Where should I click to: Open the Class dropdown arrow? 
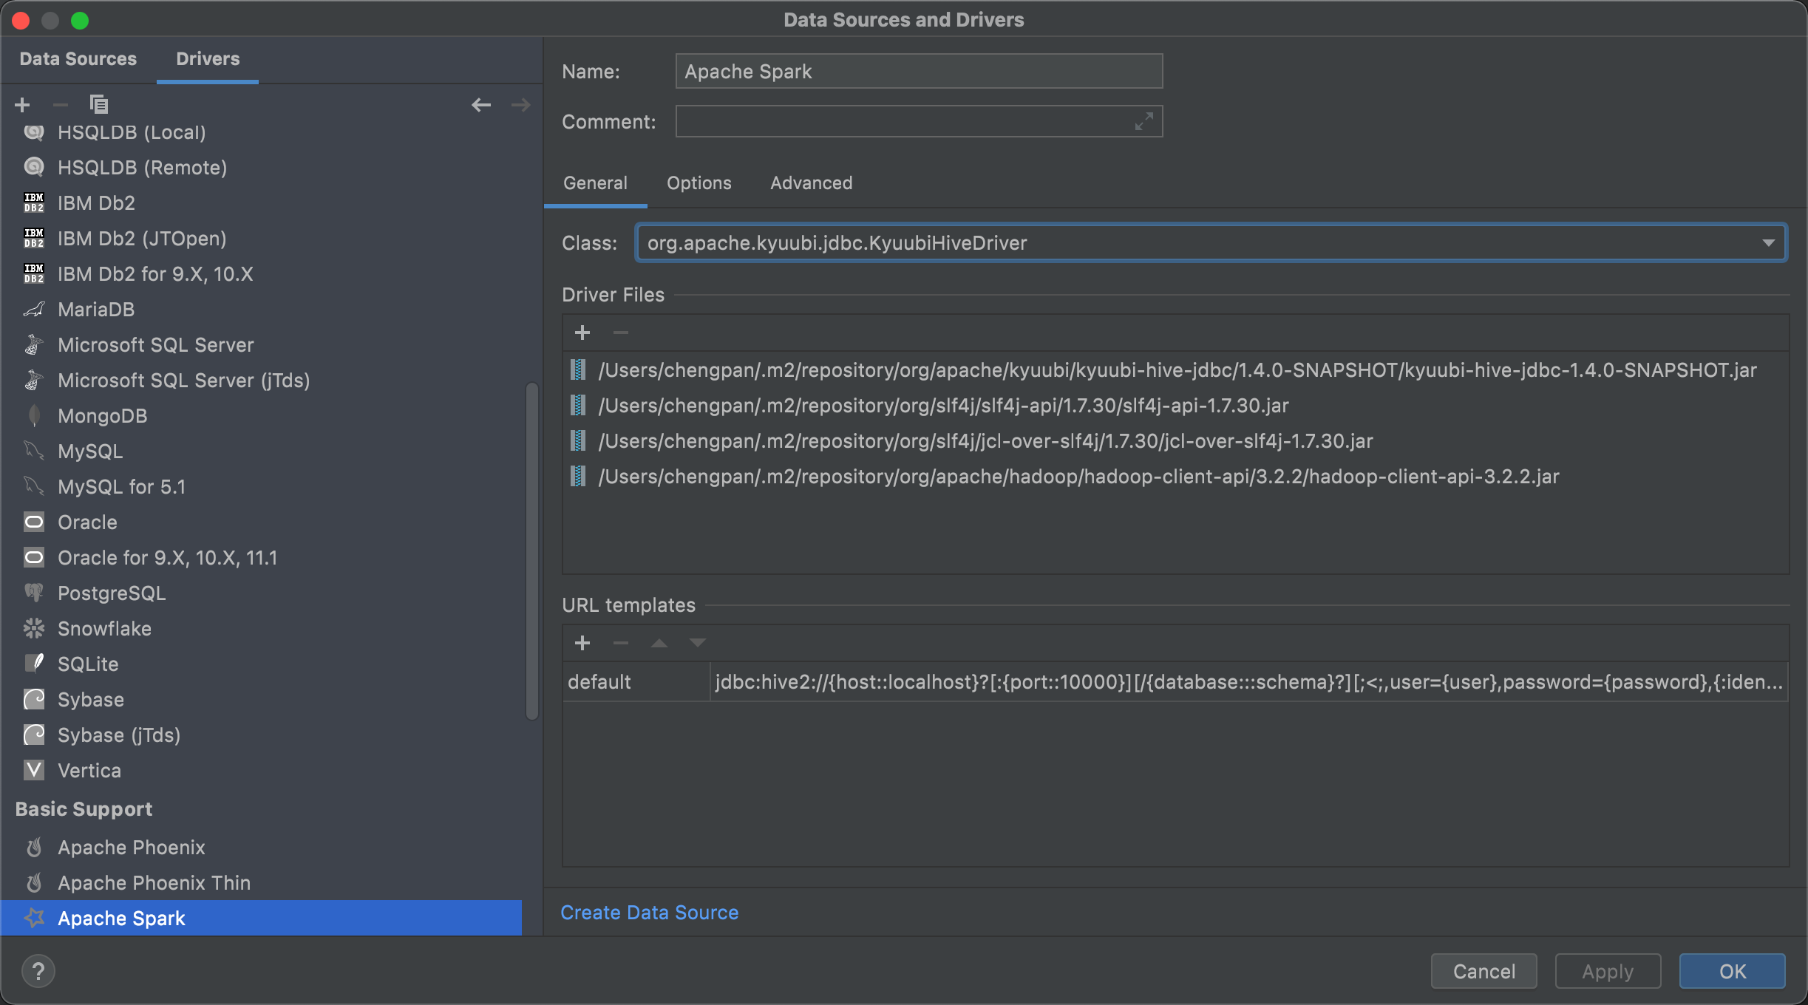[1768, 243]
